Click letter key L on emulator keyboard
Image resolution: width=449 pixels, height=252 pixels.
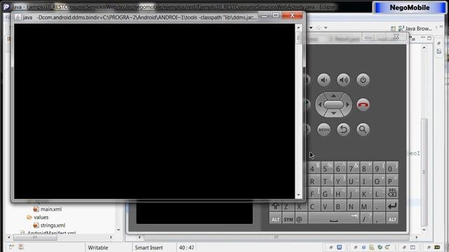coord(379,193)
